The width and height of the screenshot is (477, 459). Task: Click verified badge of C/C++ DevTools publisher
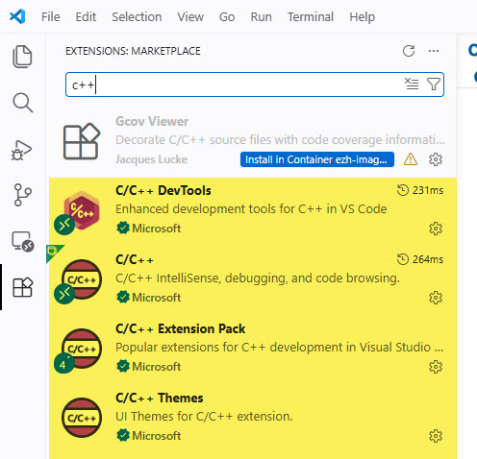123,229
